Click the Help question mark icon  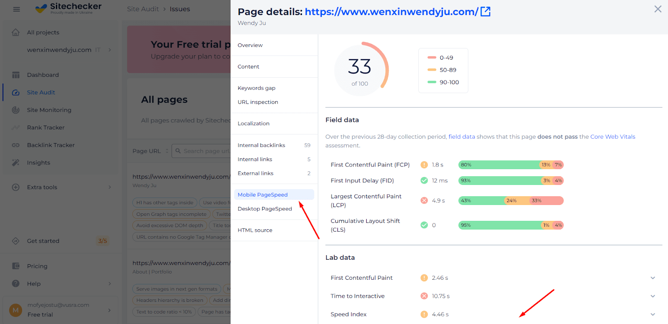(x=16, y=283)
